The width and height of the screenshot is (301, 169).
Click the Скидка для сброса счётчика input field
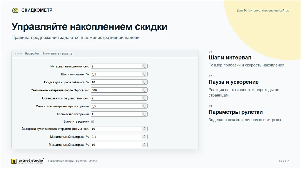click(119, 82)
